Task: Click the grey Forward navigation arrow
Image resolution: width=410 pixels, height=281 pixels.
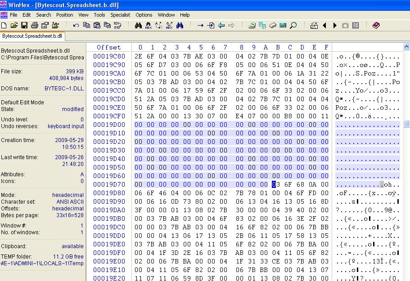Action: tap(231, 25)
